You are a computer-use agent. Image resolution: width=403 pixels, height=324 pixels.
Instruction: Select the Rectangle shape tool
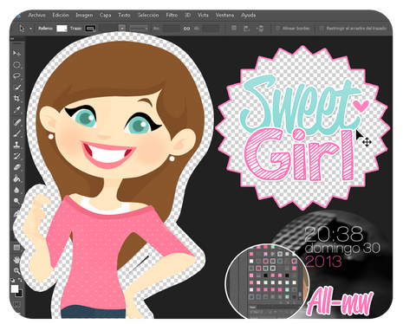point(16,248)
